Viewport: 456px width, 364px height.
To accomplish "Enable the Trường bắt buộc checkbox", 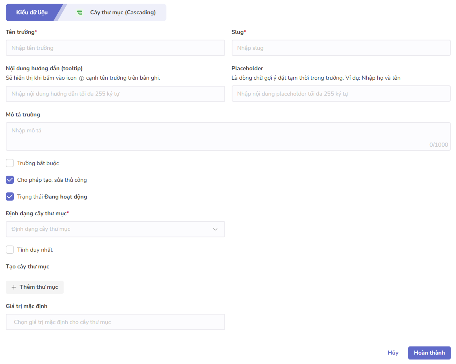I will [10, 163].
